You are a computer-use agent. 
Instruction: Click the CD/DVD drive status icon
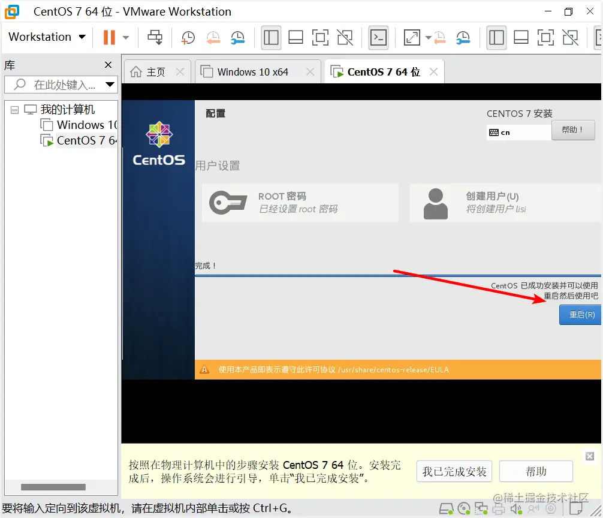(x=464, y=509)
